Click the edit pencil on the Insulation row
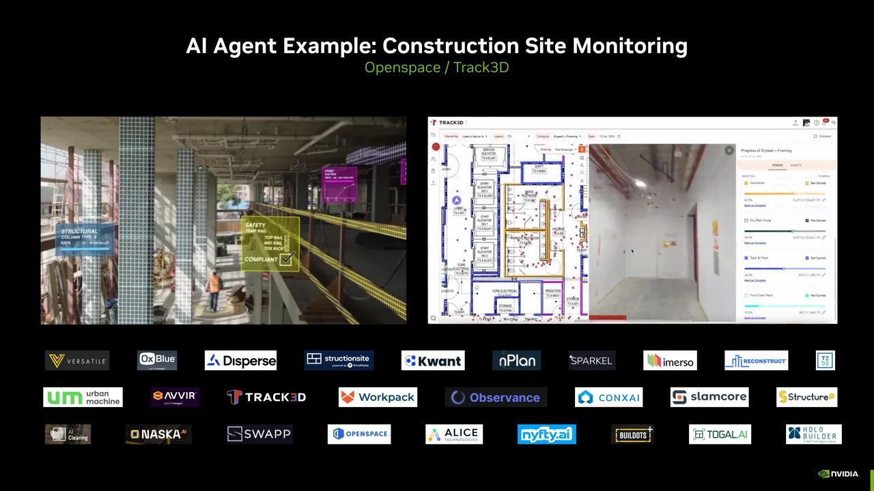 pyautogui.click(x=824, y=200)
